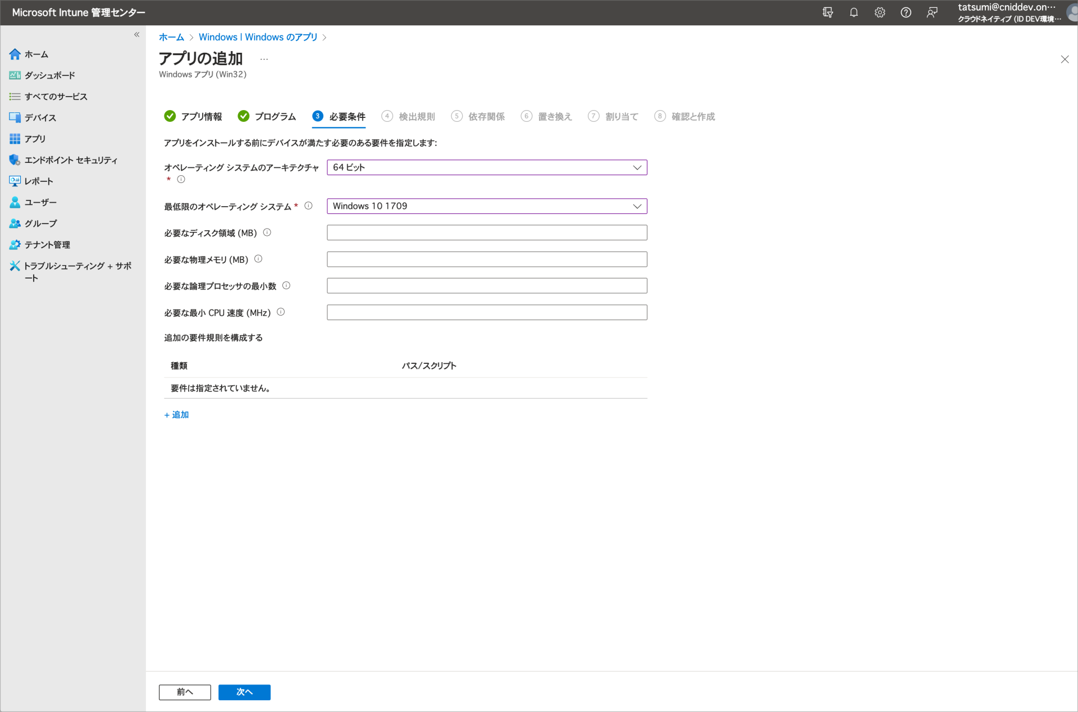Click the 必要なディスク領域 (MB) input field

(486, 232)
